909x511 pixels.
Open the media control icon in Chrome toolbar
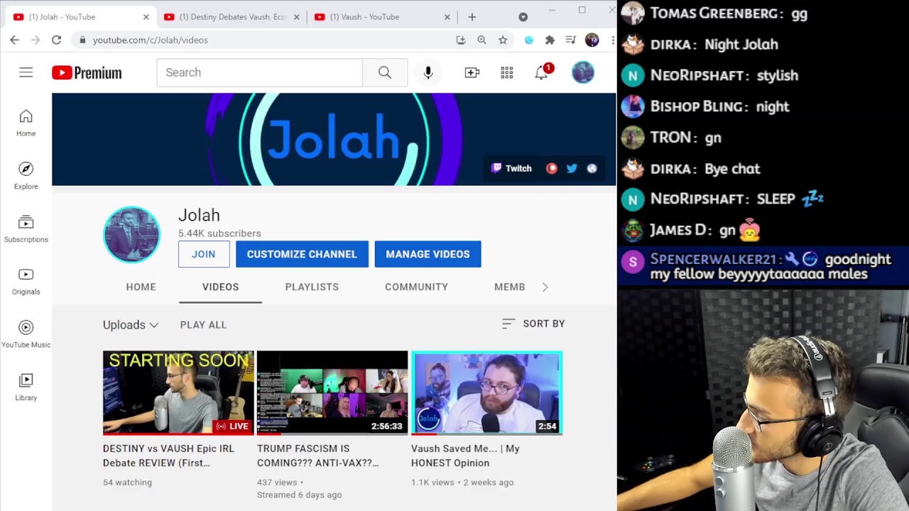(570, 40)
